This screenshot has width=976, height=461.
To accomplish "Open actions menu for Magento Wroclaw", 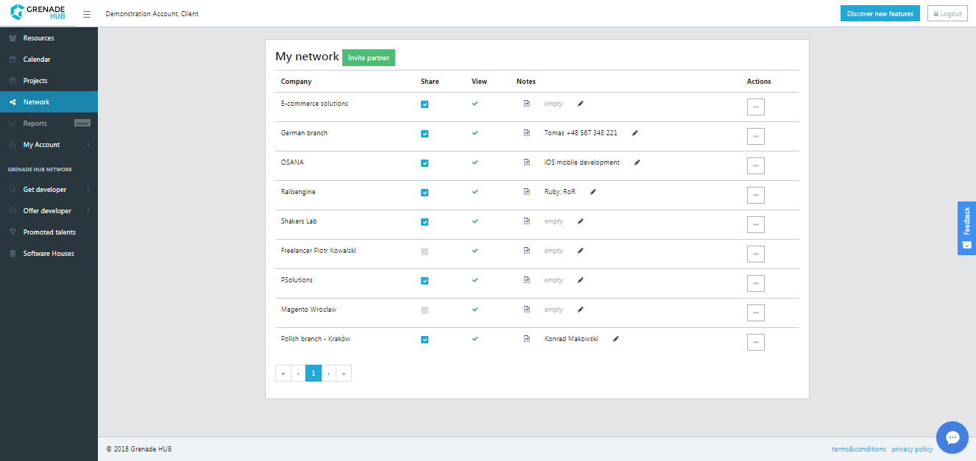I will [756, 313].
